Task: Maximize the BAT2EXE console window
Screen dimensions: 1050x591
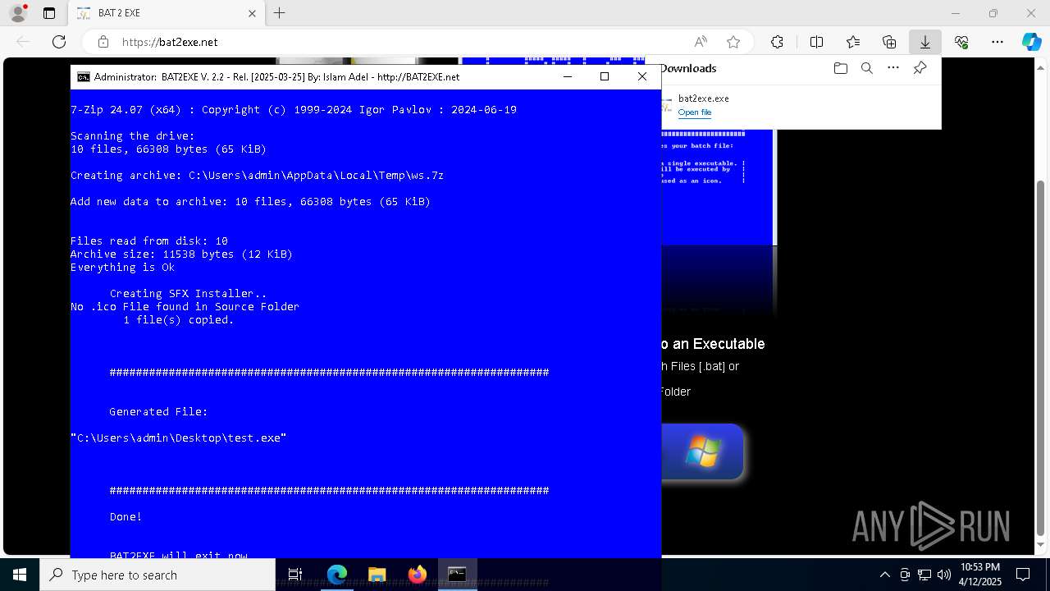Action: [605, 76]
